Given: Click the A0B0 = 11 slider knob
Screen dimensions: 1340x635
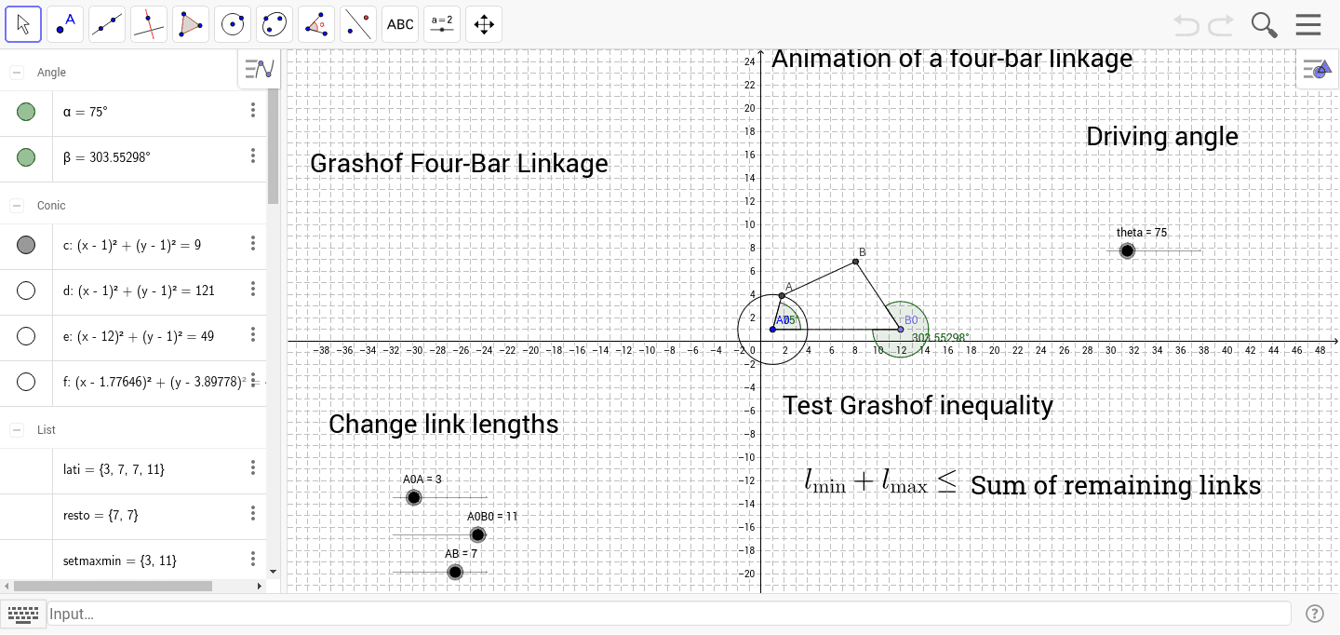Looking at the screenshot, I should [477, 534].
